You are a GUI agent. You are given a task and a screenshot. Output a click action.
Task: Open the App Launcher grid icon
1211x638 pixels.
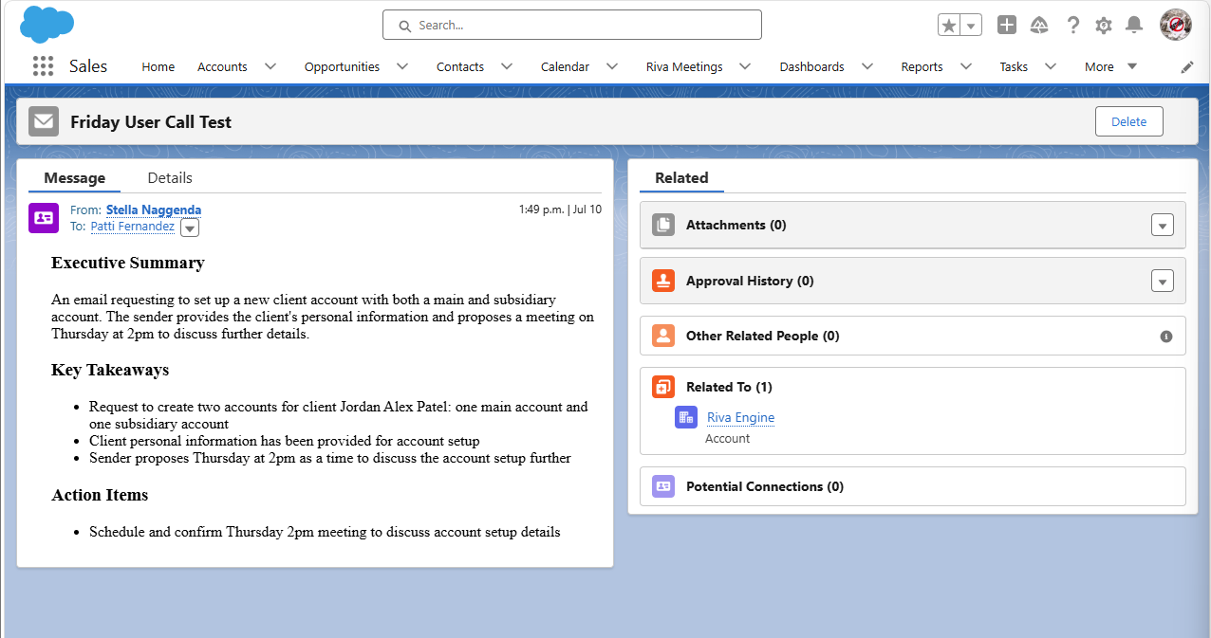coord(43,66)
